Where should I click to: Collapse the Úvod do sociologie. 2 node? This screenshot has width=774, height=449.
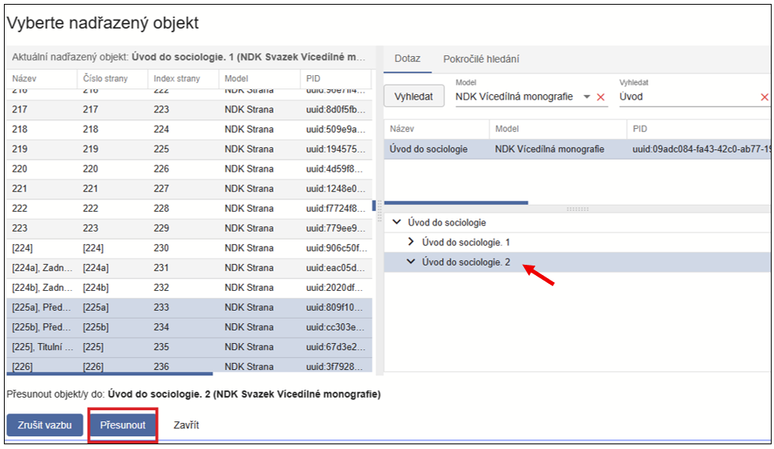coord(410,262)
